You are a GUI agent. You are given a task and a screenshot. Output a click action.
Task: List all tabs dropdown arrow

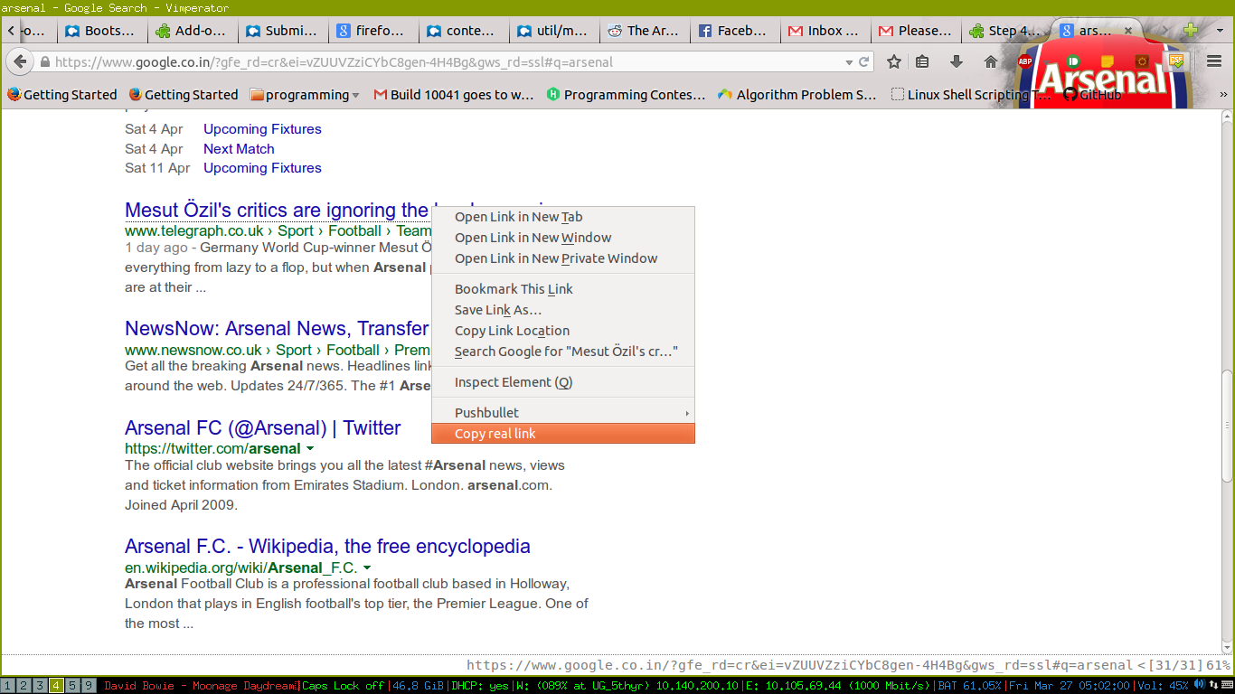1221,30
